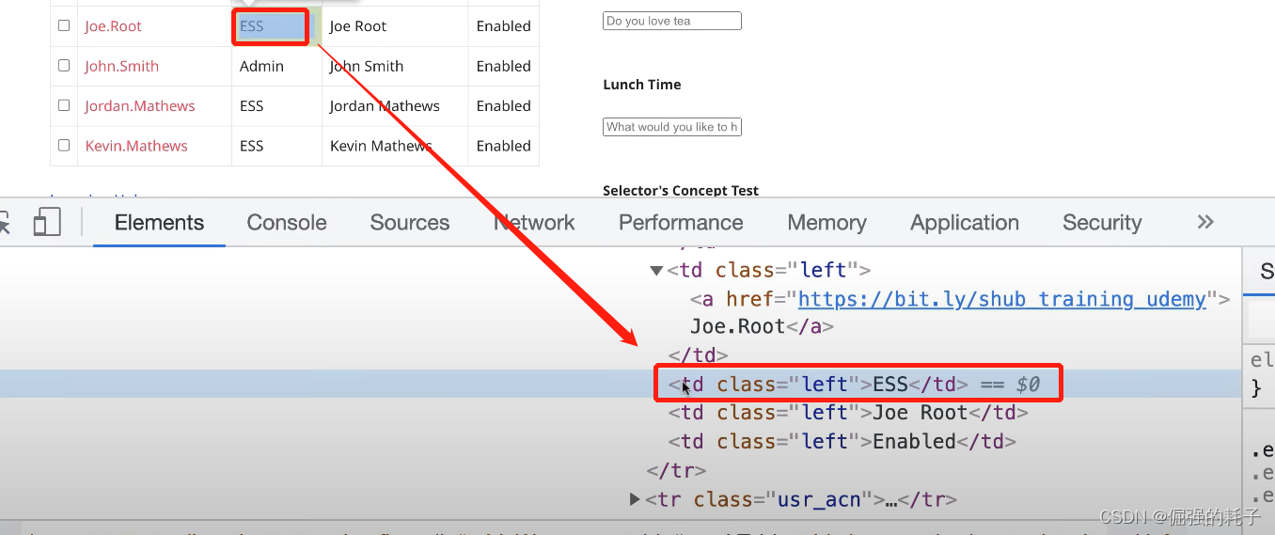Focus the 'Do you love tea' input
This screenshot has width=1275, height=535.
tap(671, 21)
